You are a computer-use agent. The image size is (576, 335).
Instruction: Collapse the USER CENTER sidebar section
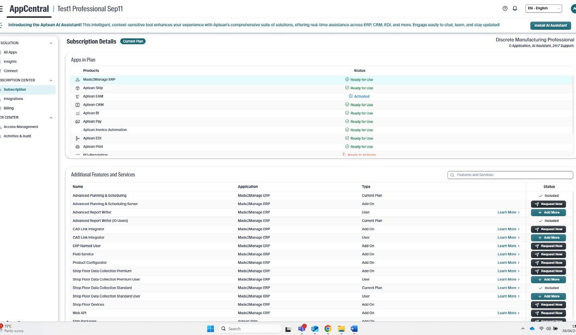(x=51, y=118)
